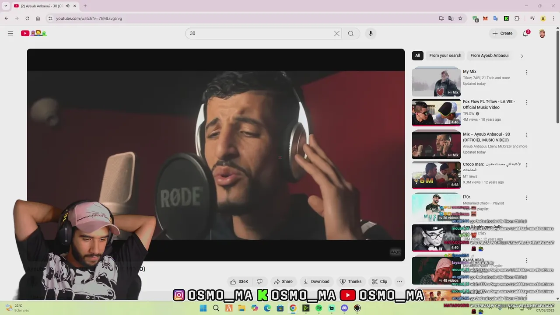
Task: Share this video
Action: [x=283, y=281]
